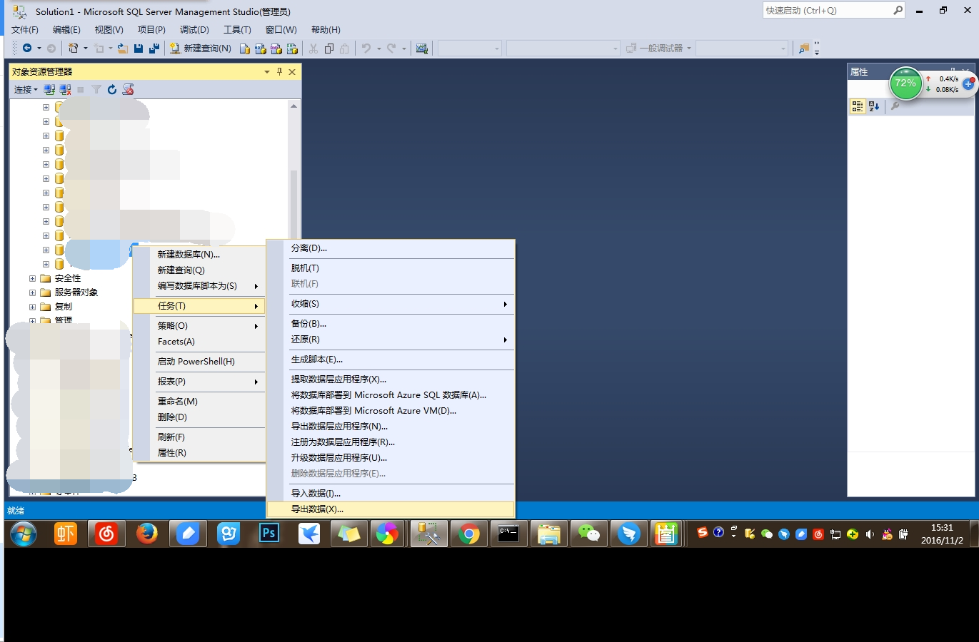Click the Object Explorer script delete icon
Image resolution: width=979 pixels, height=642 pixels.
point(128,90)
